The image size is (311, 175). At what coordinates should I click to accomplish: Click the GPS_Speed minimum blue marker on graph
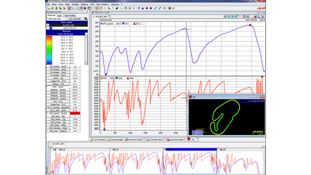pyautogui.click(x=106, y=74)
